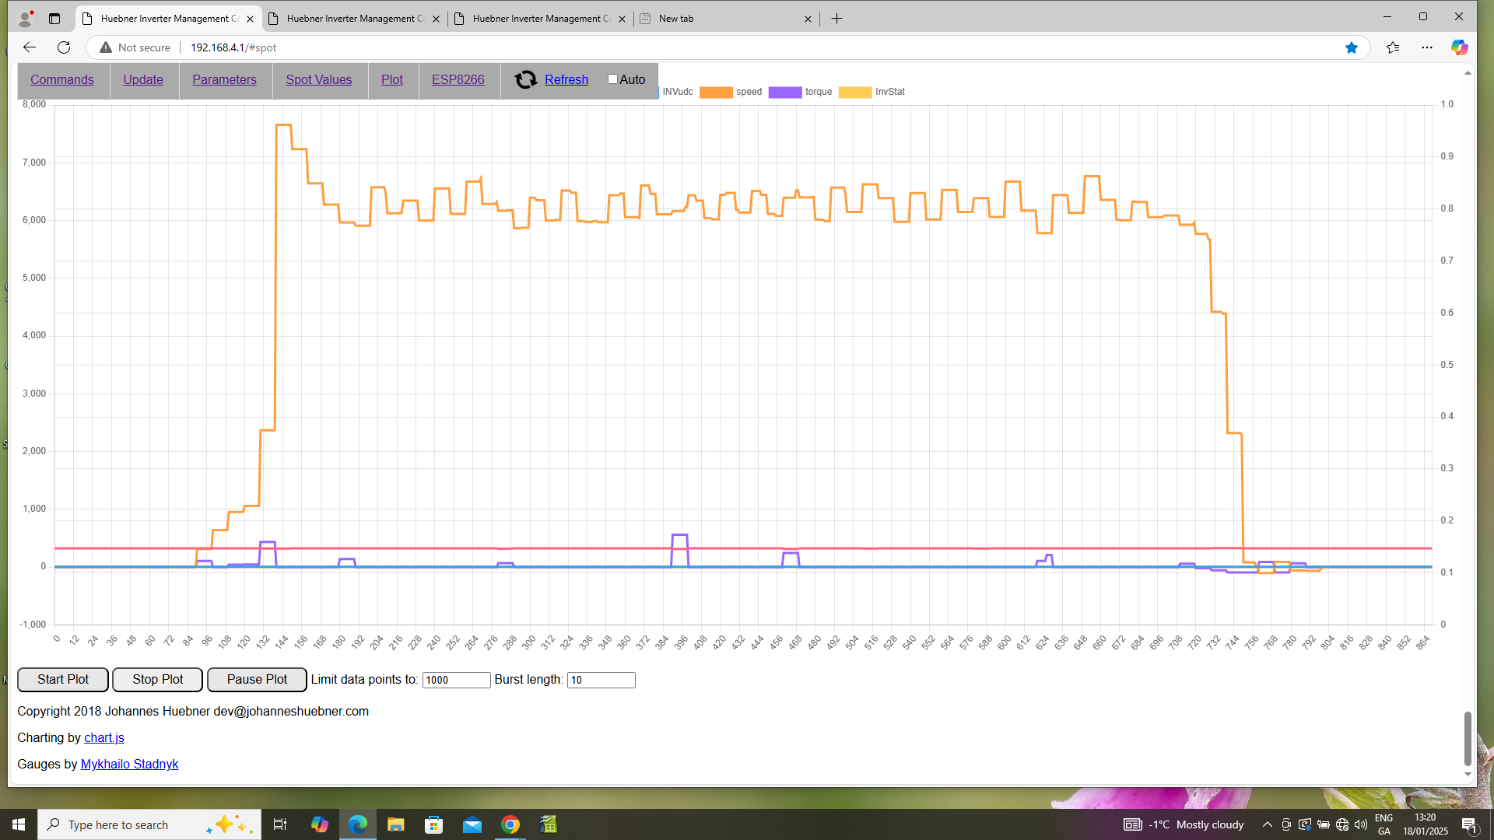
Task: Follow the chart.js link
Action: (103, 737)
